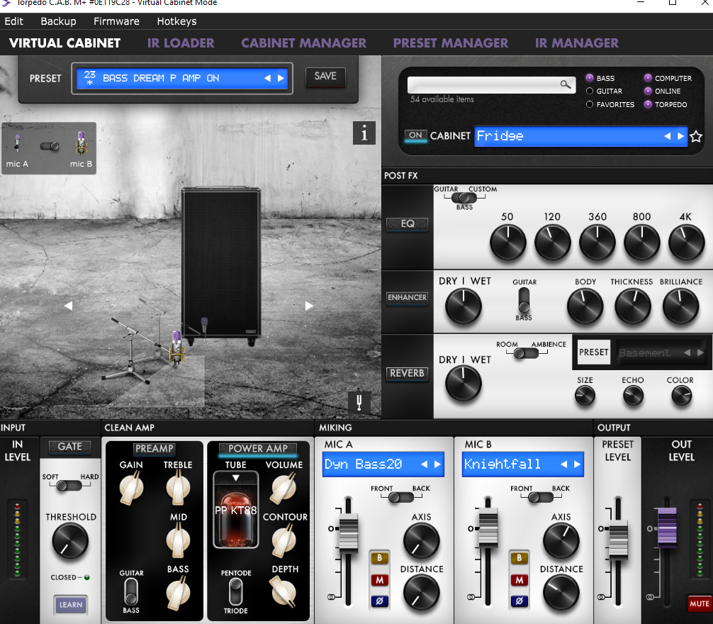Toggle the enhancer Guitar/Bass switch
This screenshot has width=713, height=624.
pos(524,300)
